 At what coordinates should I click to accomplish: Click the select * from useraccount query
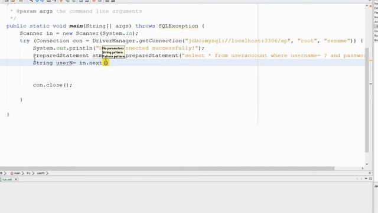pos(274,56)
